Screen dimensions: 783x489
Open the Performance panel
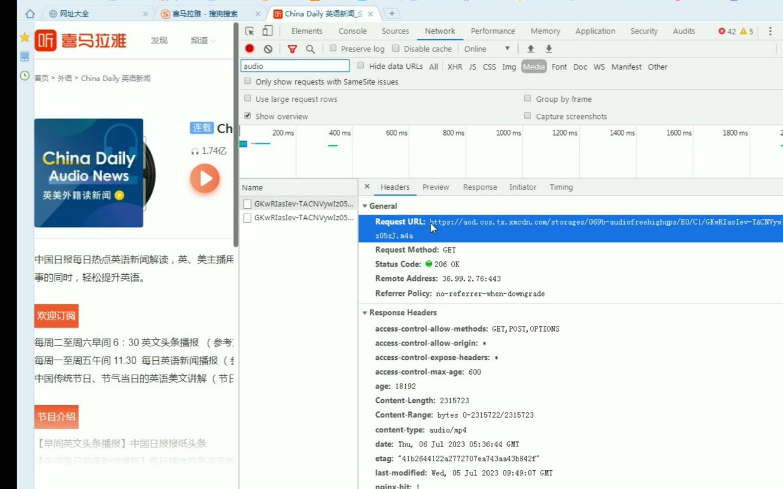point(493,31)
